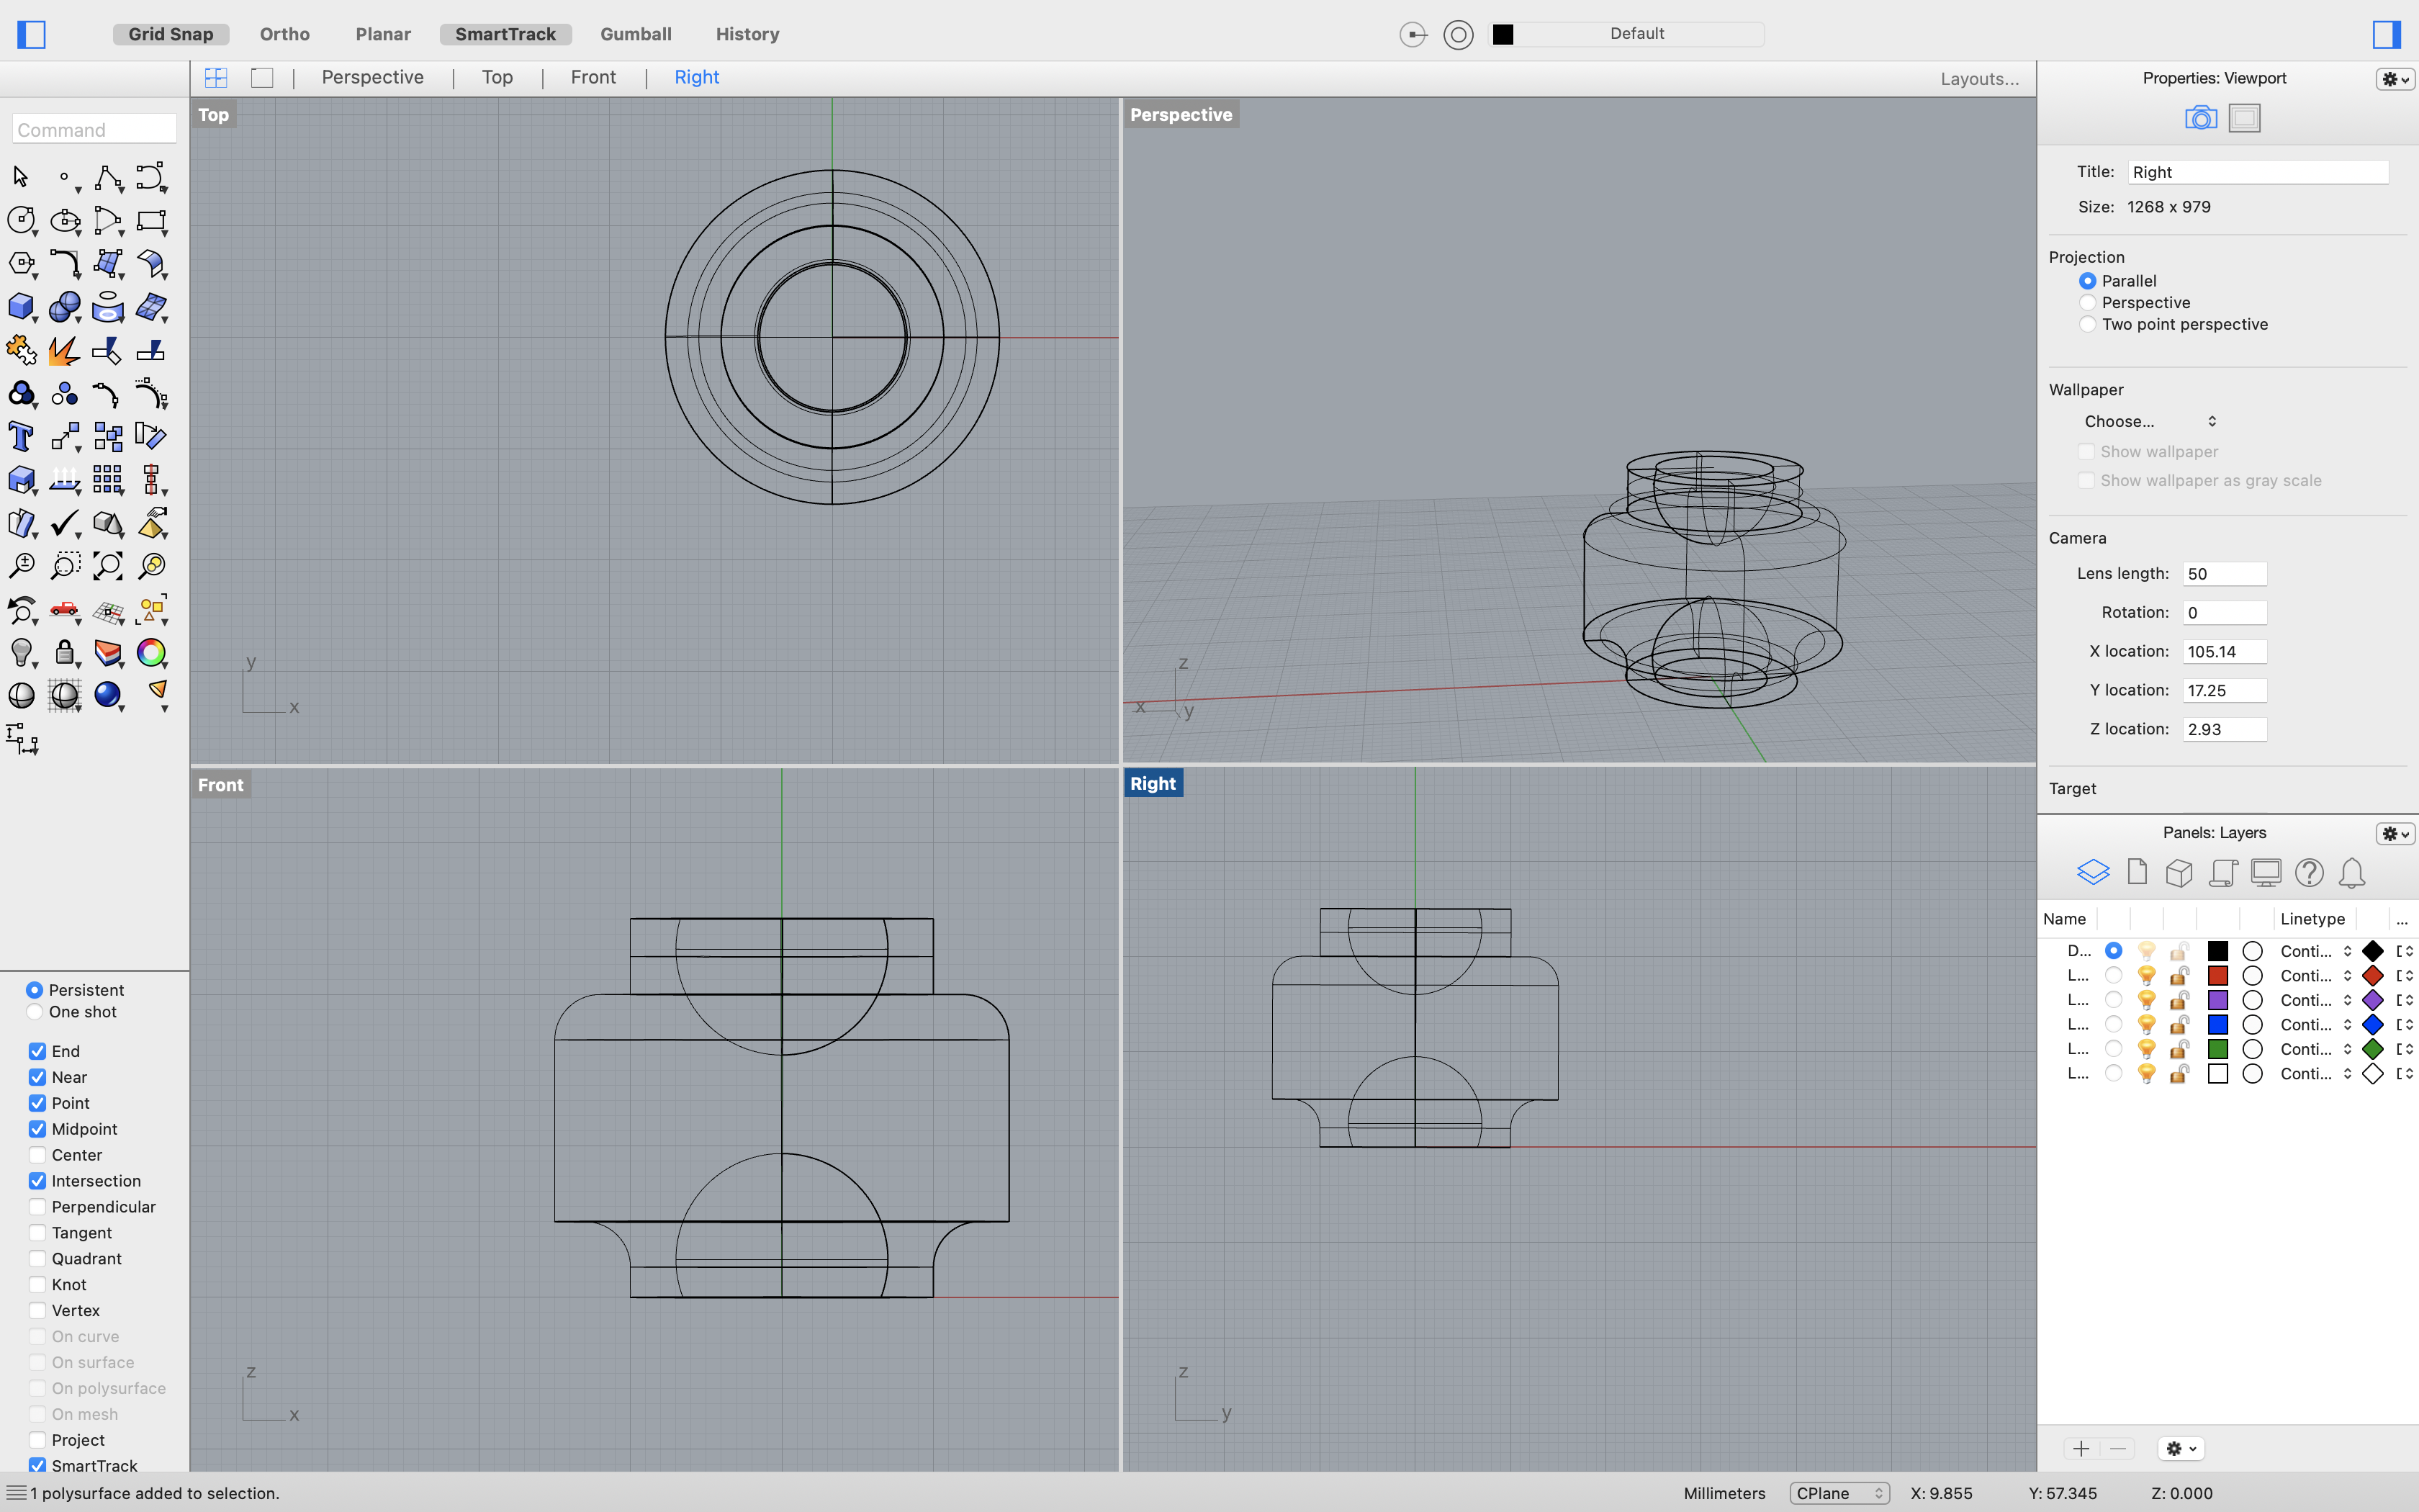Open the Help question mark panel
The width and height of the screenshot is (2419, 1512).
(2309, 873)
